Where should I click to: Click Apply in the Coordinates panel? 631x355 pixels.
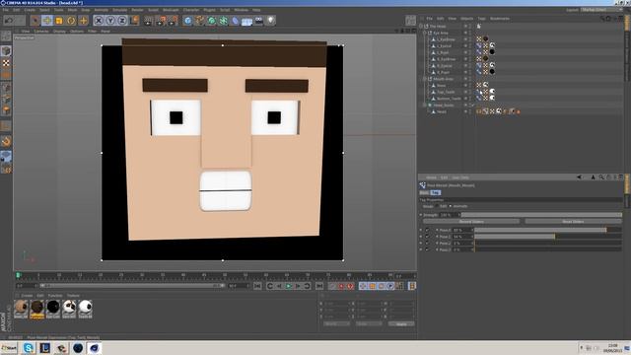401,323
